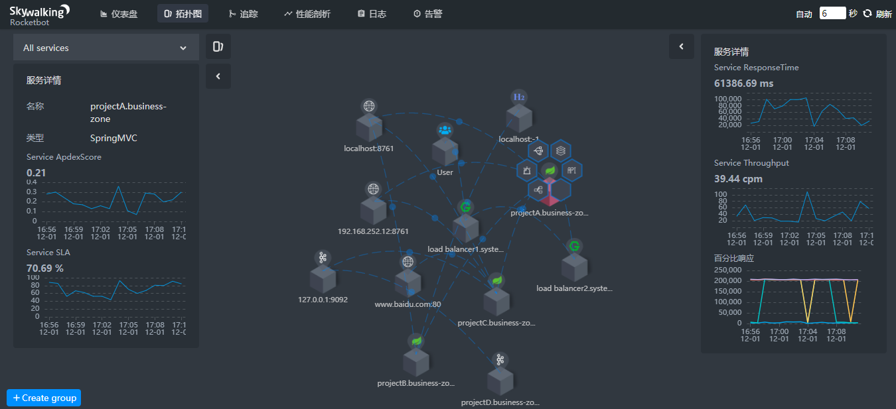Screen dimensions: 896x409
Task: Click the API hexagon on projectA node
Action: (571, 170)
